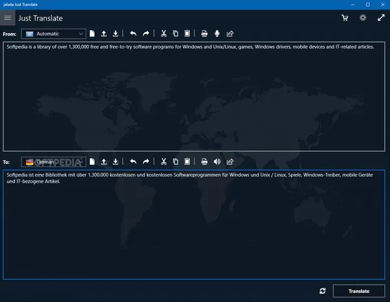Open the hamburger navigation menu
Viewport: 390px width, 302px height.
coord(8,18)
